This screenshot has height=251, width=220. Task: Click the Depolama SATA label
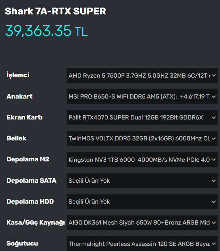(31, 180)
